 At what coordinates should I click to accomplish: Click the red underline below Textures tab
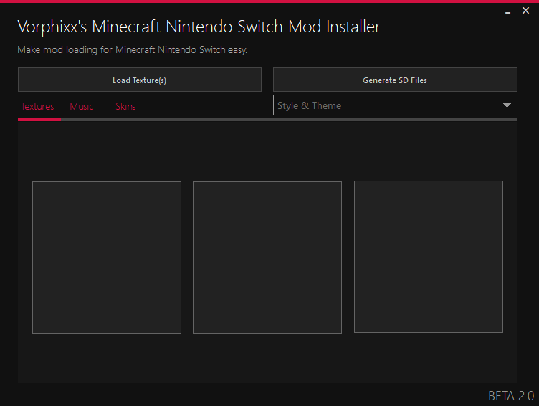pos(39,119)
